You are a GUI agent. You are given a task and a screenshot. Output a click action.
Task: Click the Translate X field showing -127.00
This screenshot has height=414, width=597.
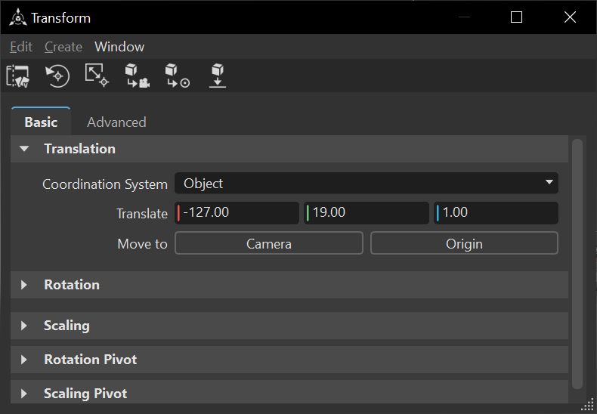pyautogui.click(x=237, y=213)
